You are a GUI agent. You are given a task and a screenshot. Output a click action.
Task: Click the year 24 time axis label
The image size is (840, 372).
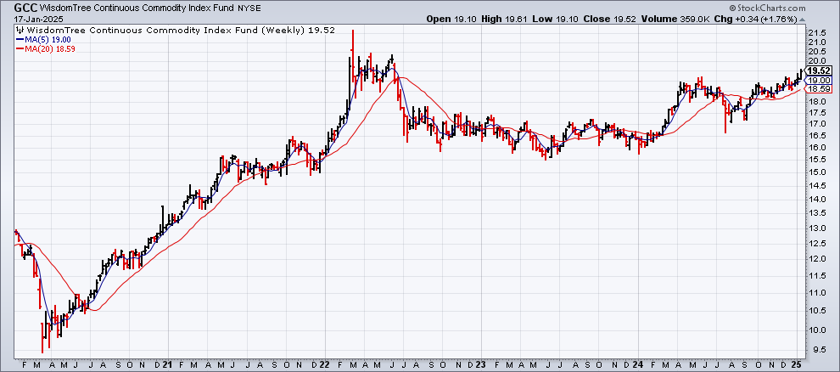point(637,364)
